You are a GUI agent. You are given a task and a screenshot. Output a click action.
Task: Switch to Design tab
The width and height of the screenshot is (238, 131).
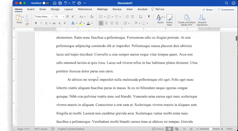[x=55, y=9]
